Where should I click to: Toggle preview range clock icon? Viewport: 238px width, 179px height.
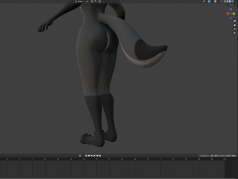pyautogui.click(x=212, y=156)
